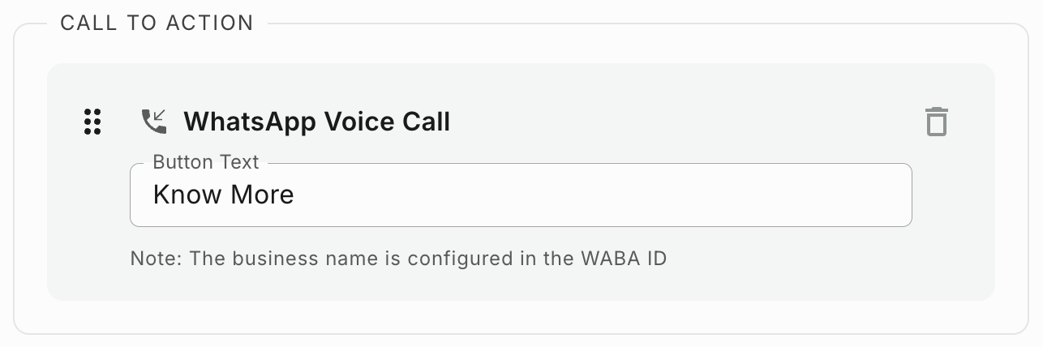Click the business name note text
Image resolution: width=1043 pixels, height=347 pixels.
(398, 259)
